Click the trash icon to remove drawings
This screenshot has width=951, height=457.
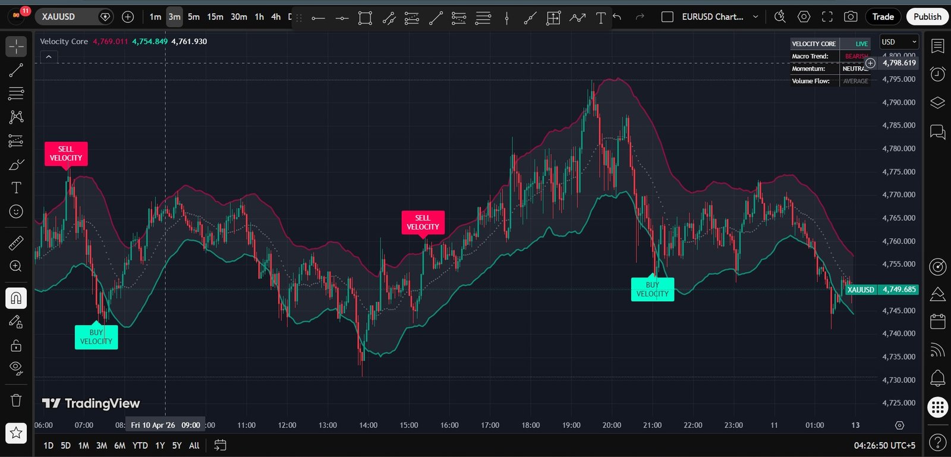point(16,400)
